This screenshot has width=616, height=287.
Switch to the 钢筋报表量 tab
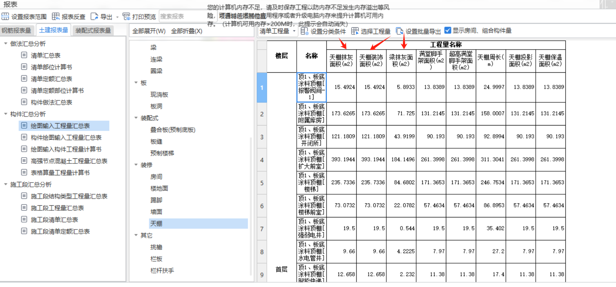(x=16, y=30)
